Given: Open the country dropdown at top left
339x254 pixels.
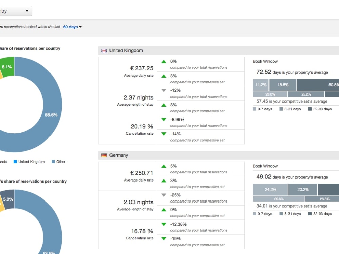Looking at the screenshot, I should click(x=15, y=11).
